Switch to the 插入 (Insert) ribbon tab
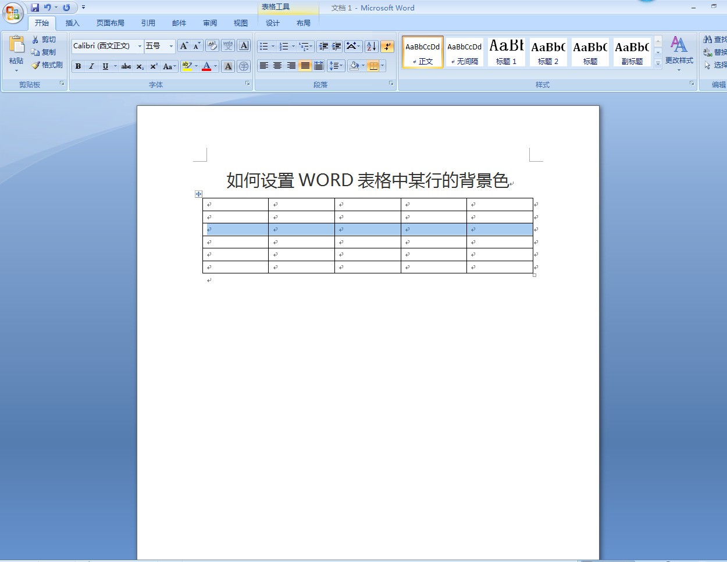 pos(72,23)
